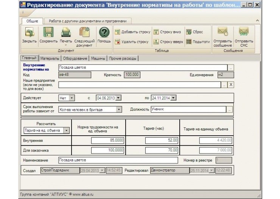Click Для заказчика unit tariff 7 000,00

tap(216, 150)
